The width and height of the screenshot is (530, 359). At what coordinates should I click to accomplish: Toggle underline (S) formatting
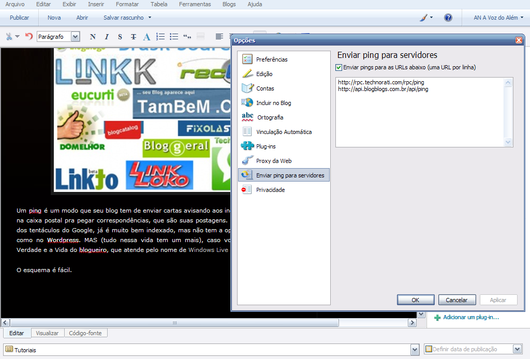click(x=120, y=37)
